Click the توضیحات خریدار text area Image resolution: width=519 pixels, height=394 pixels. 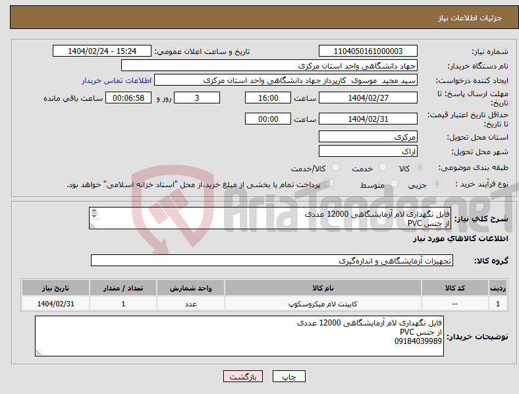tap(239, 336)
